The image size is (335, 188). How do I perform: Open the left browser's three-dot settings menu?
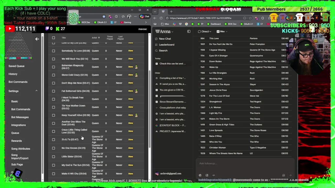(135, 16)
